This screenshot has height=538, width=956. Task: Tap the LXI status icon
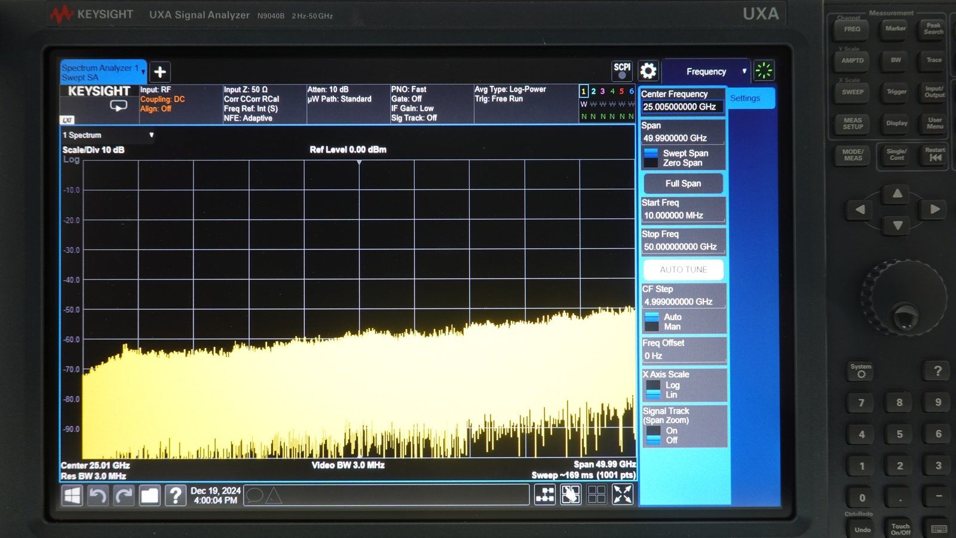[x=68, y=120]
